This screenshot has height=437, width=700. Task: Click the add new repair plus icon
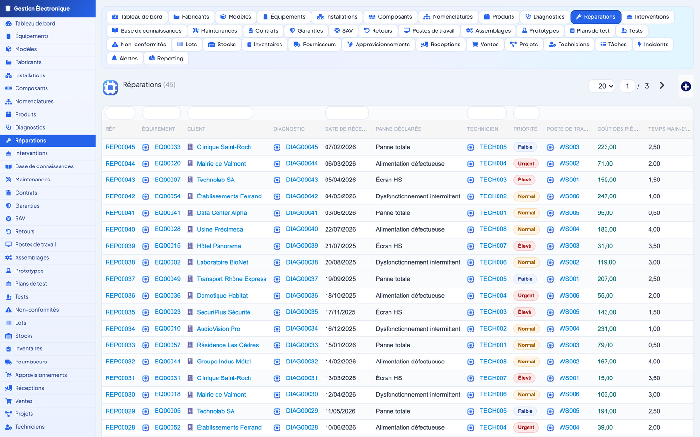[685, 87]
